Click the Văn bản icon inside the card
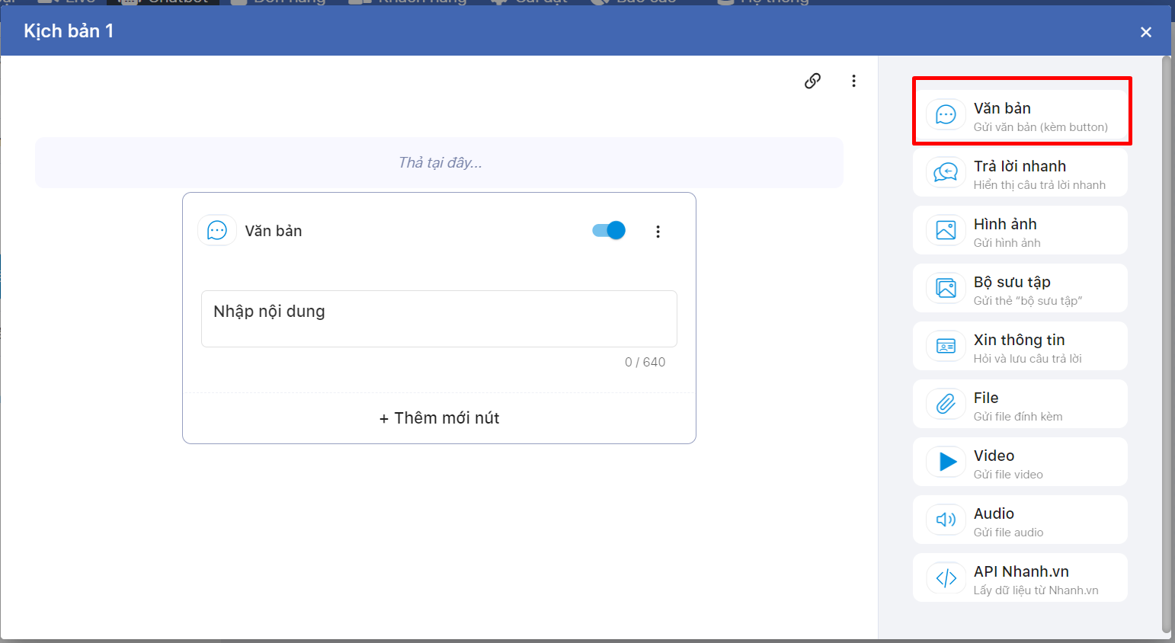The image size is (1175, 643). coord(217,231)
